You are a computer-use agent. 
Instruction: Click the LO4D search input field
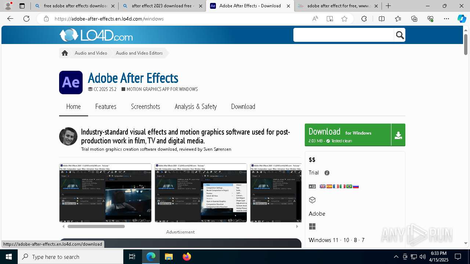point(344,35)
